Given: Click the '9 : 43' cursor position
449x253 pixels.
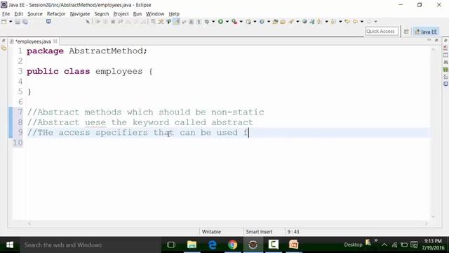Looking at the screenshot, I should point(293,232).
